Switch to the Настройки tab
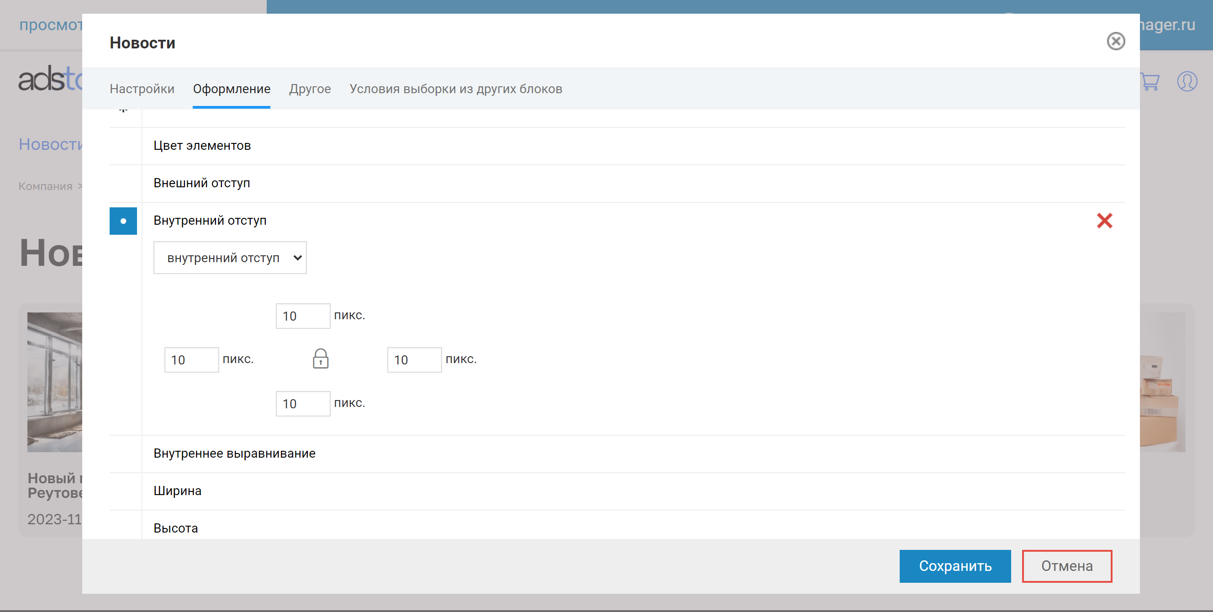 pyautogui.click(x=142, y=89)
